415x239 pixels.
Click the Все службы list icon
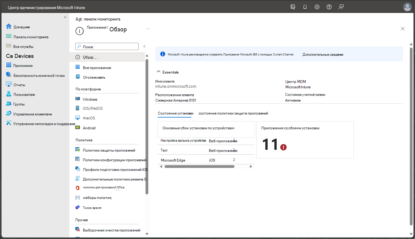(8, 46)
